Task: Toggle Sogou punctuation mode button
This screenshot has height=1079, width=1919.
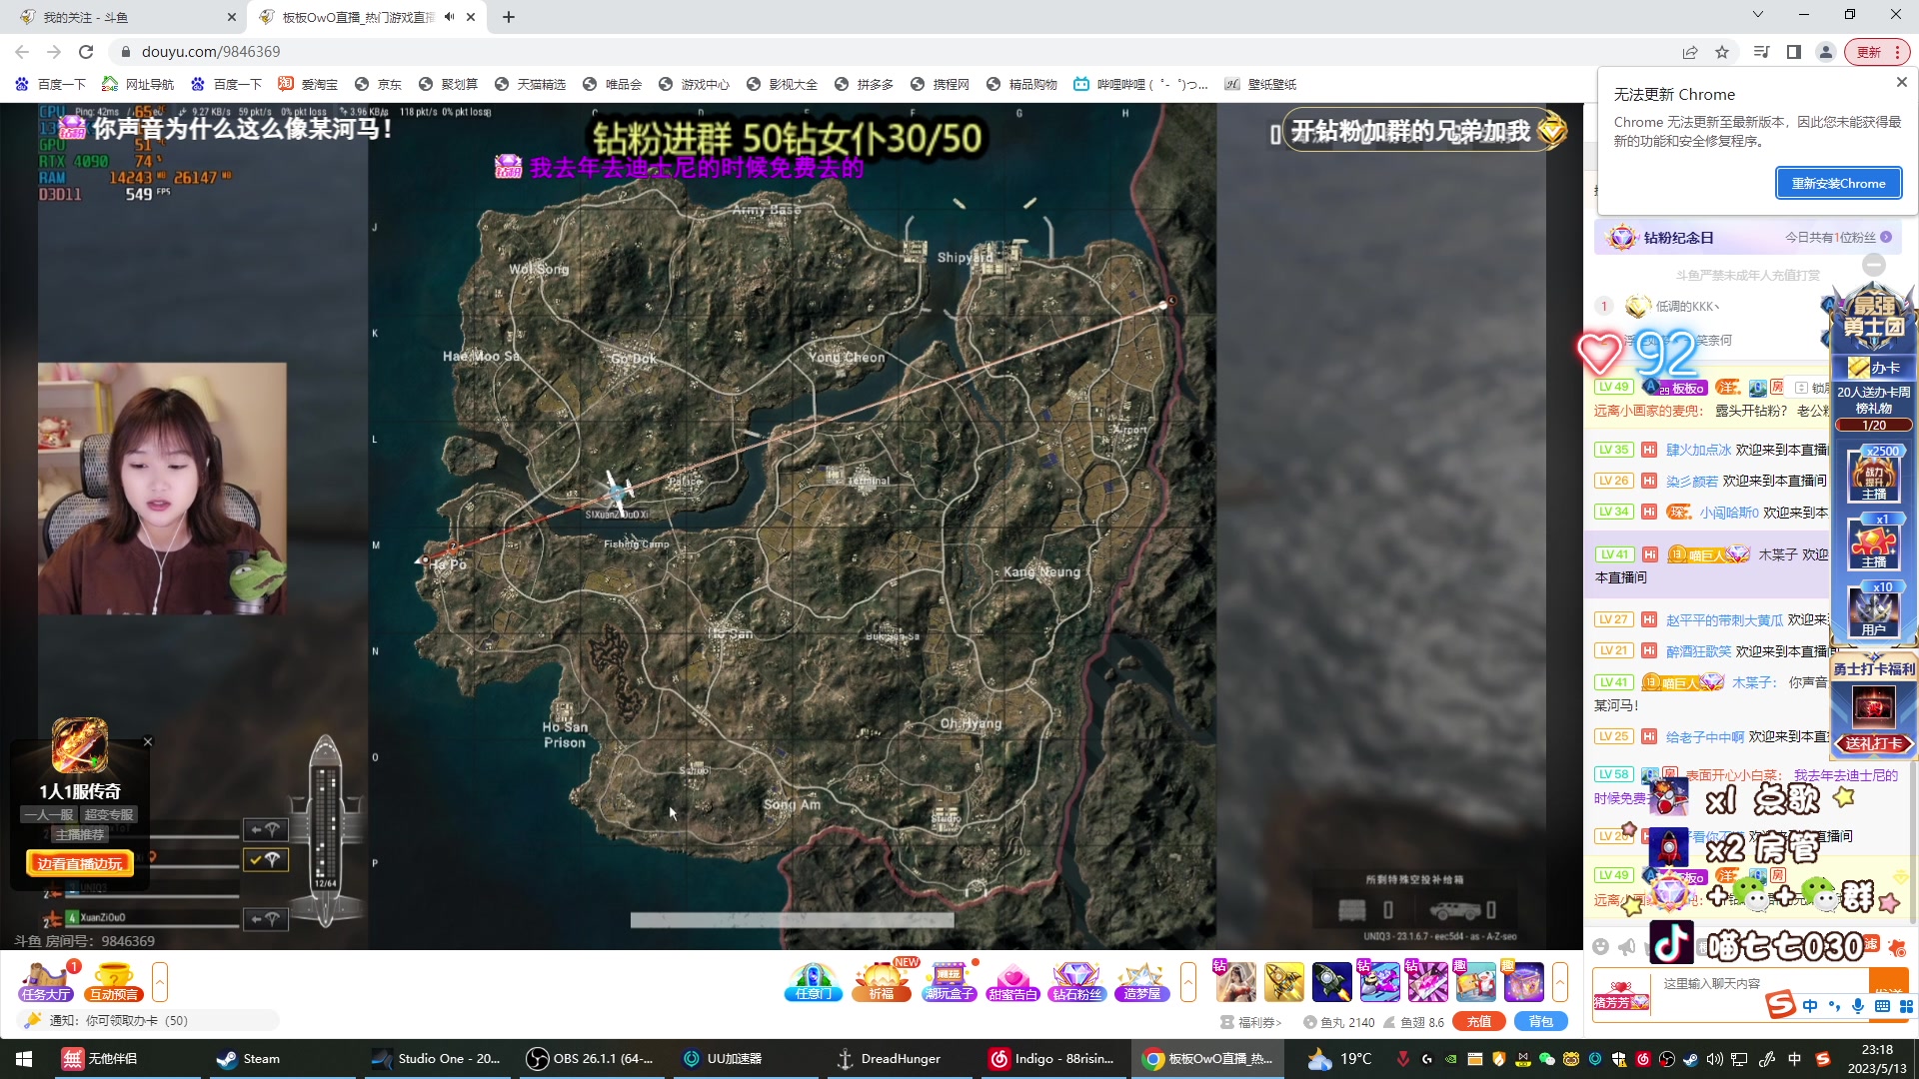Action: pos(1834,1005)
